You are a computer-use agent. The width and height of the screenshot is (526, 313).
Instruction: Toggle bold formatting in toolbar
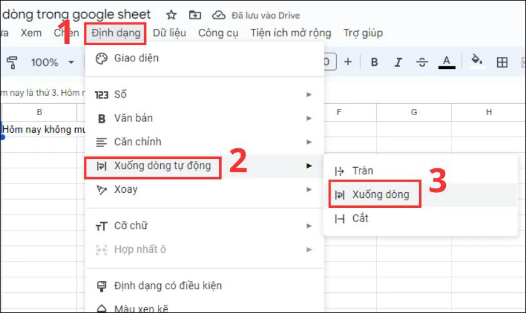point(374,62)
